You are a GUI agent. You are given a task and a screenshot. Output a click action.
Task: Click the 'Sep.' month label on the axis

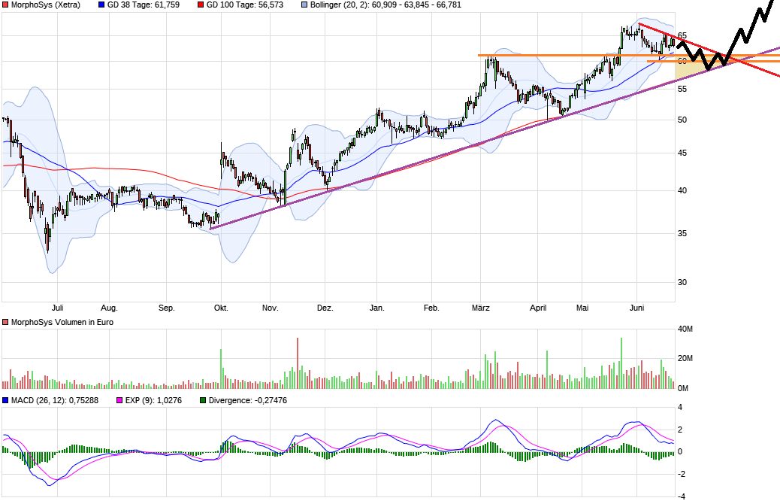pyautogui.click(x=167, y=308)
